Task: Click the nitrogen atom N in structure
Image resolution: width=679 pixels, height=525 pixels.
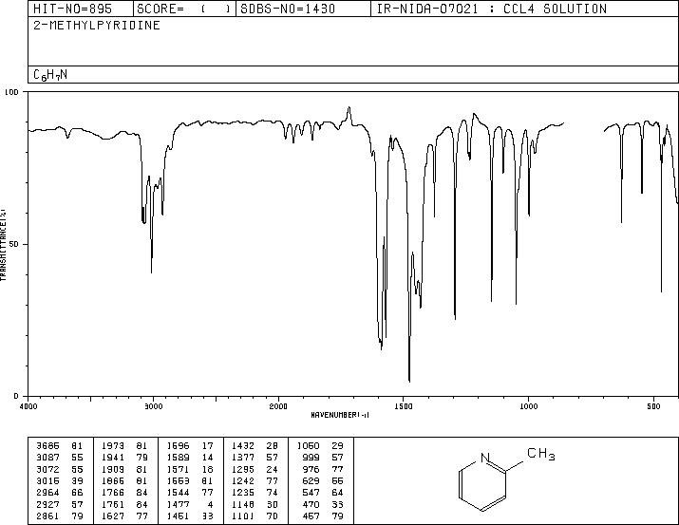Action: coord(485,458)
